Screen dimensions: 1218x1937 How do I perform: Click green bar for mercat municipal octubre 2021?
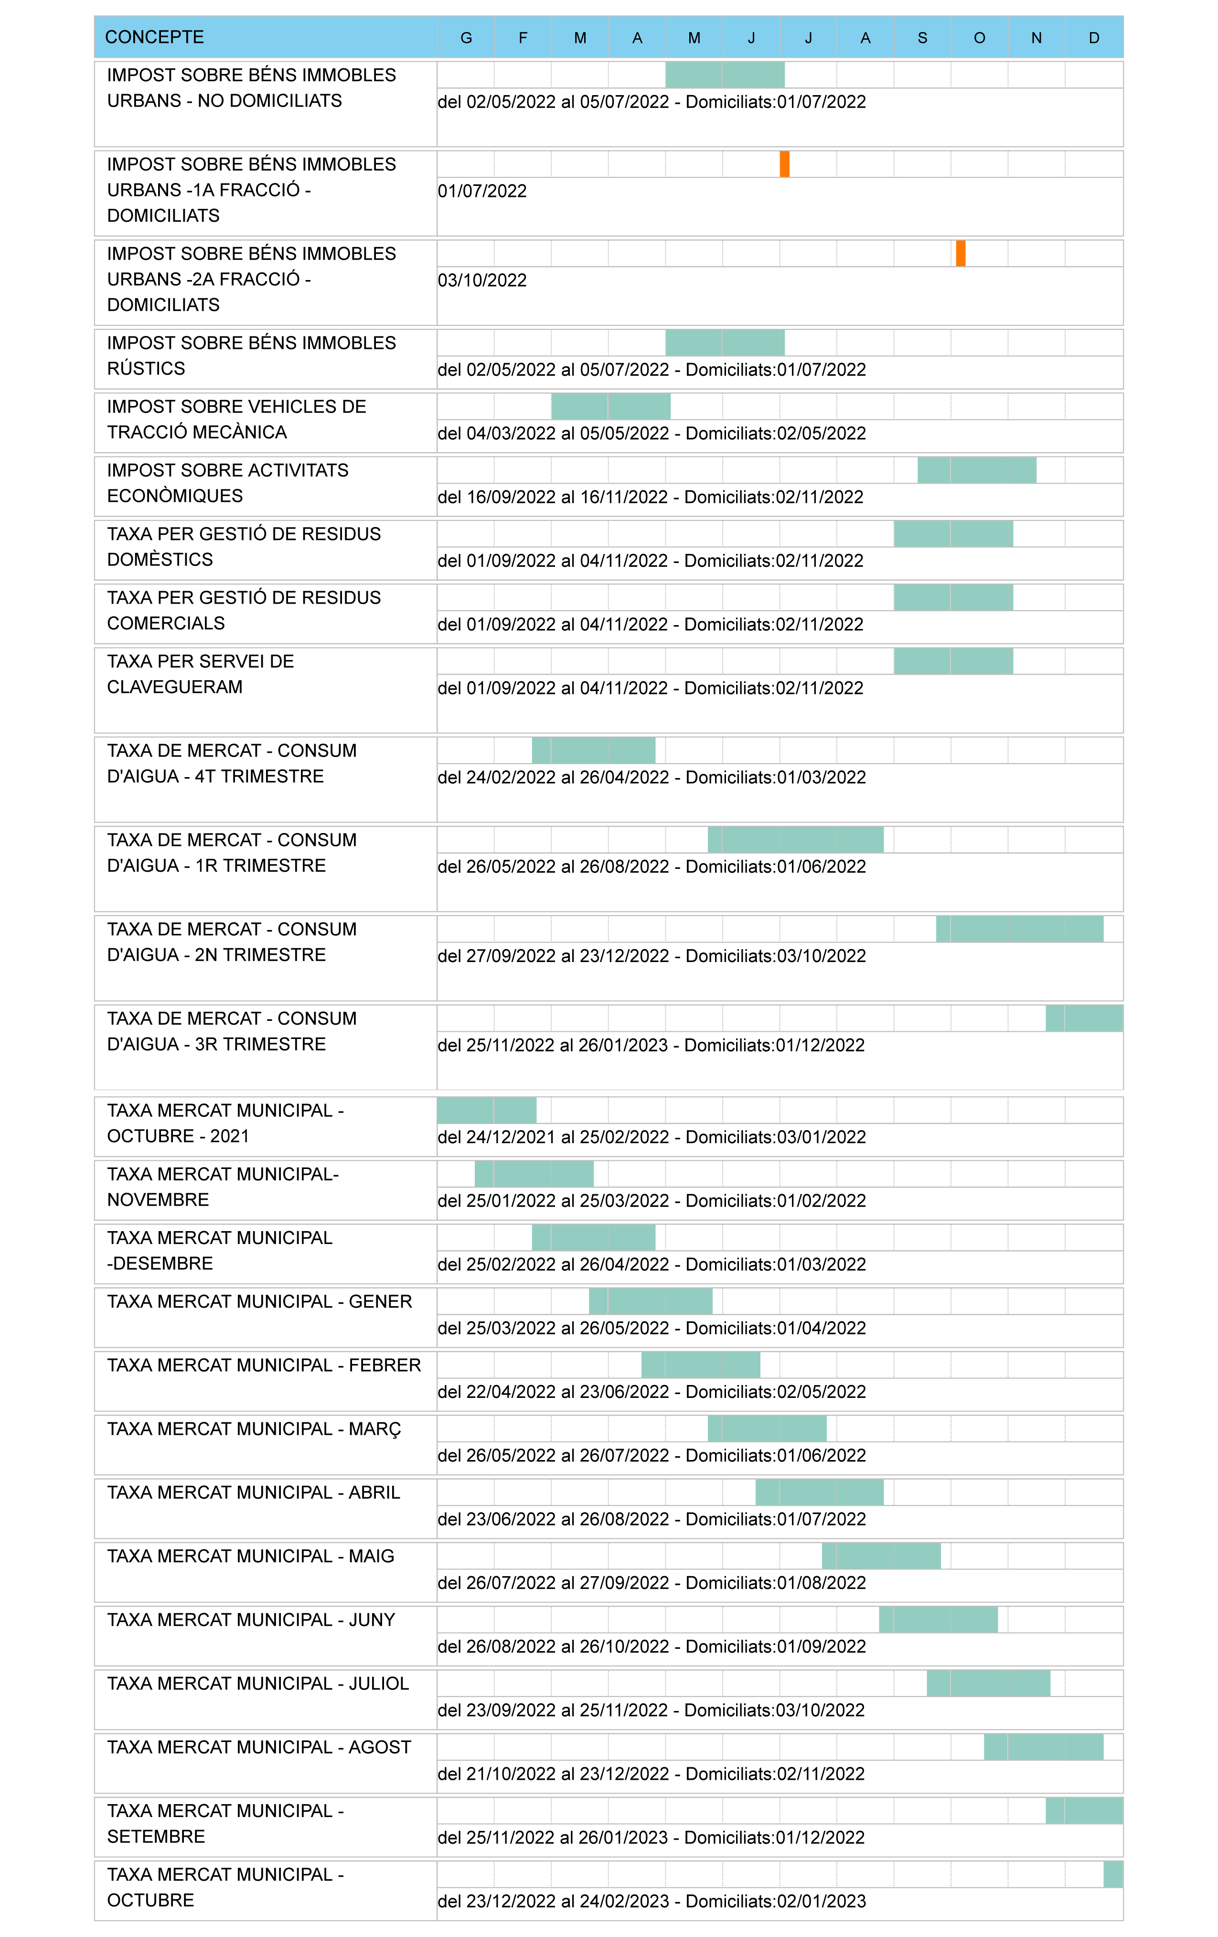click(486, 1110)
